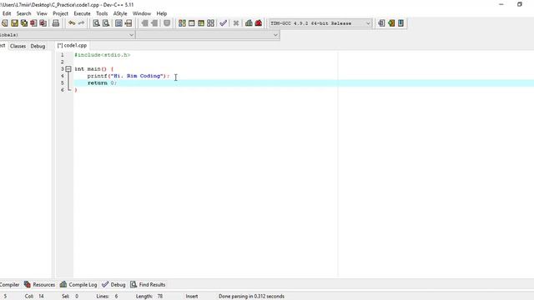
Task: Click line number 2 in the gutter
Action: coord(63,62)
